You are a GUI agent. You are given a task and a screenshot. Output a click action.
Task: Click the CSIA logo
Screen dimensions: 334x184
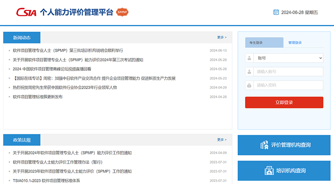click(x=26, y=12)
